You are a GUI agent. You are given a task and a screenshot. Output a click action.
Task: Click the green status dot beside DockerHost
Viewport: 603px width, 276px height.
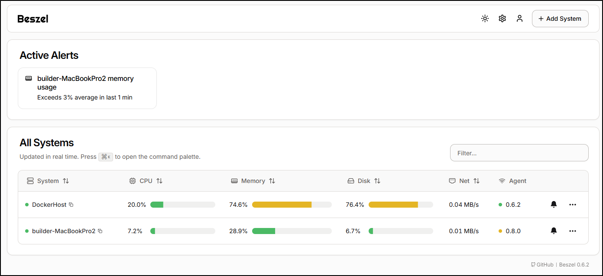pyautogui.click(x=27, y=205)
